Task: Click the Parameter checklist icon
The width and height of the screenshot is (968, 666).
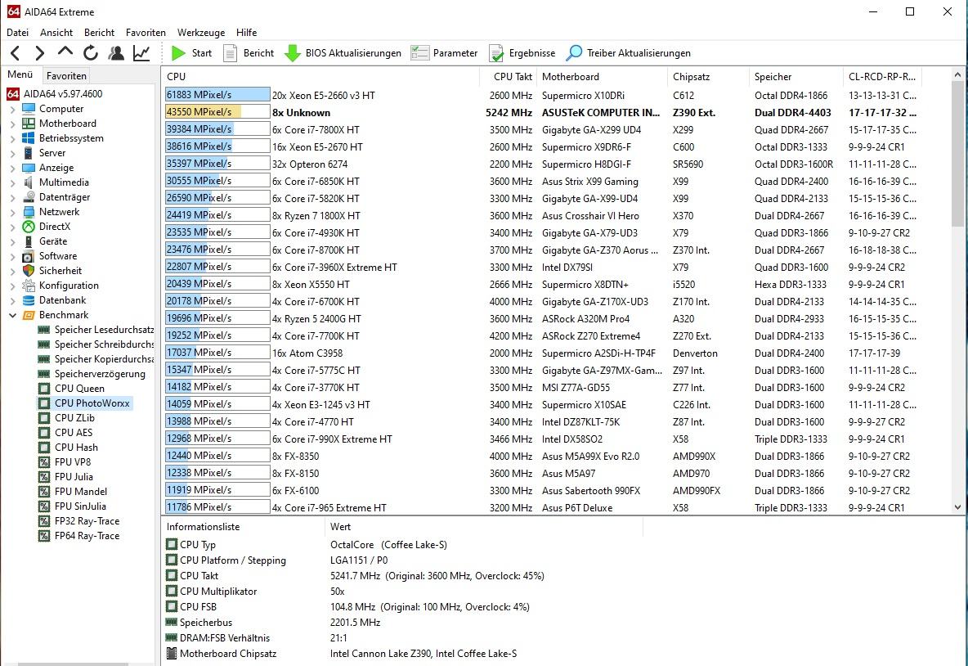Action: tap(419, 53)
